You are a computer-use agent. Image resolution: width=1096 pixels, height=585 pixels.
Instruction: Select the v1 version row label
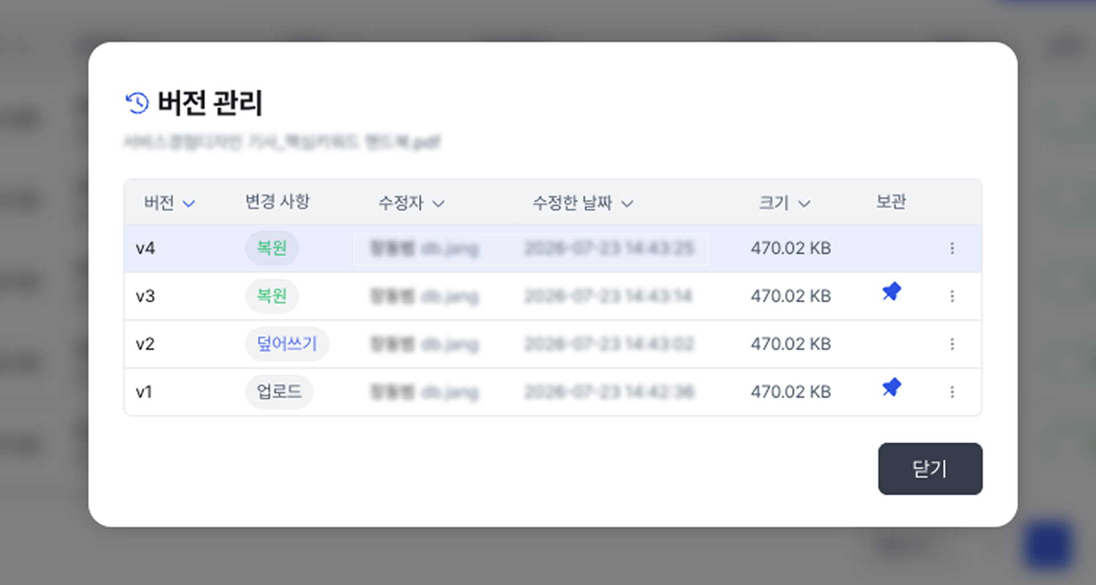[144, 392]
